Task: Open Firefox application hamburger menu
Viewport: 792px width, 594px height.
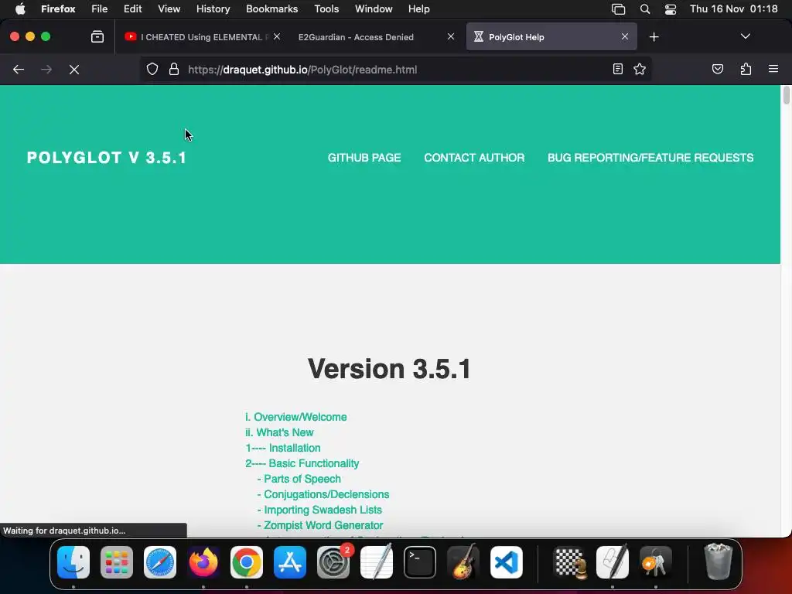Action: (773, 69)
